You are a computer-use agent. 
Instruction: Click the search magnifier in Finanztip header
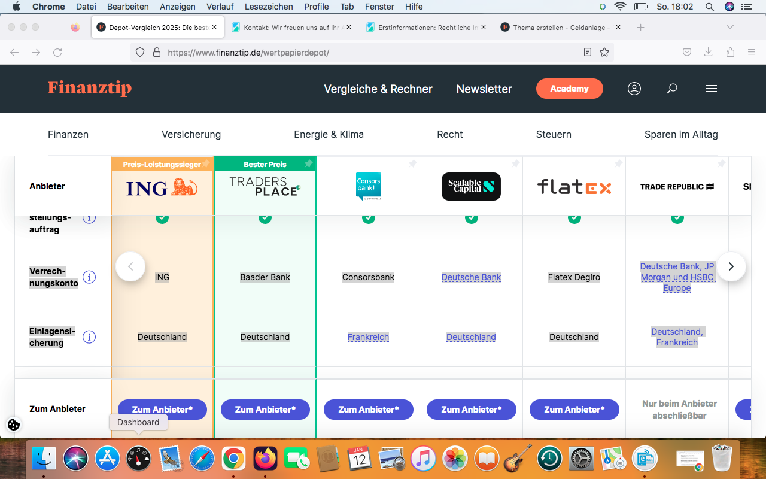(x=672, y=89)
